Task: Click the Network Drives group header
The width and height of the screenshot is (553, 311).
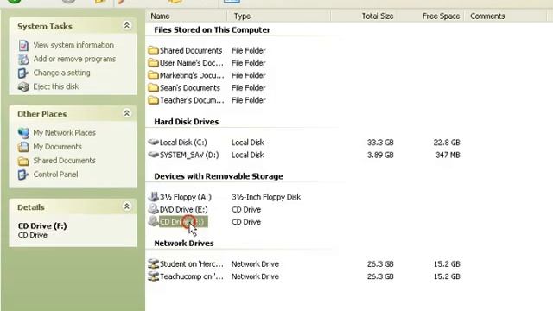Action: tap(184, 244)
